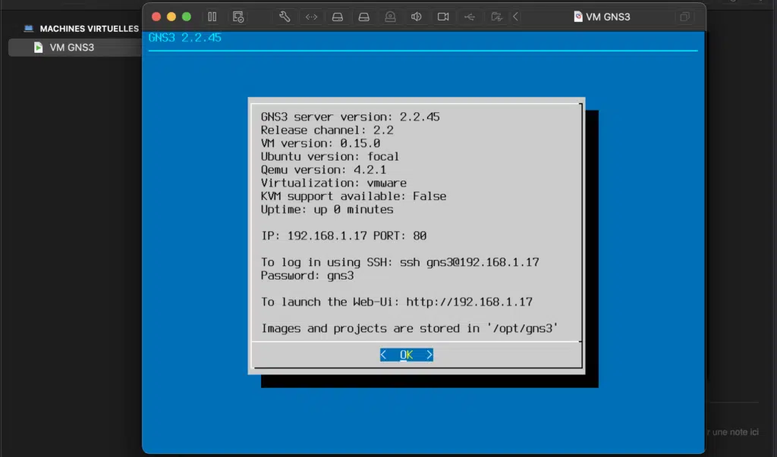Click the shared folders icon
This screenshot has height=457, width=777.
(496, 17)
